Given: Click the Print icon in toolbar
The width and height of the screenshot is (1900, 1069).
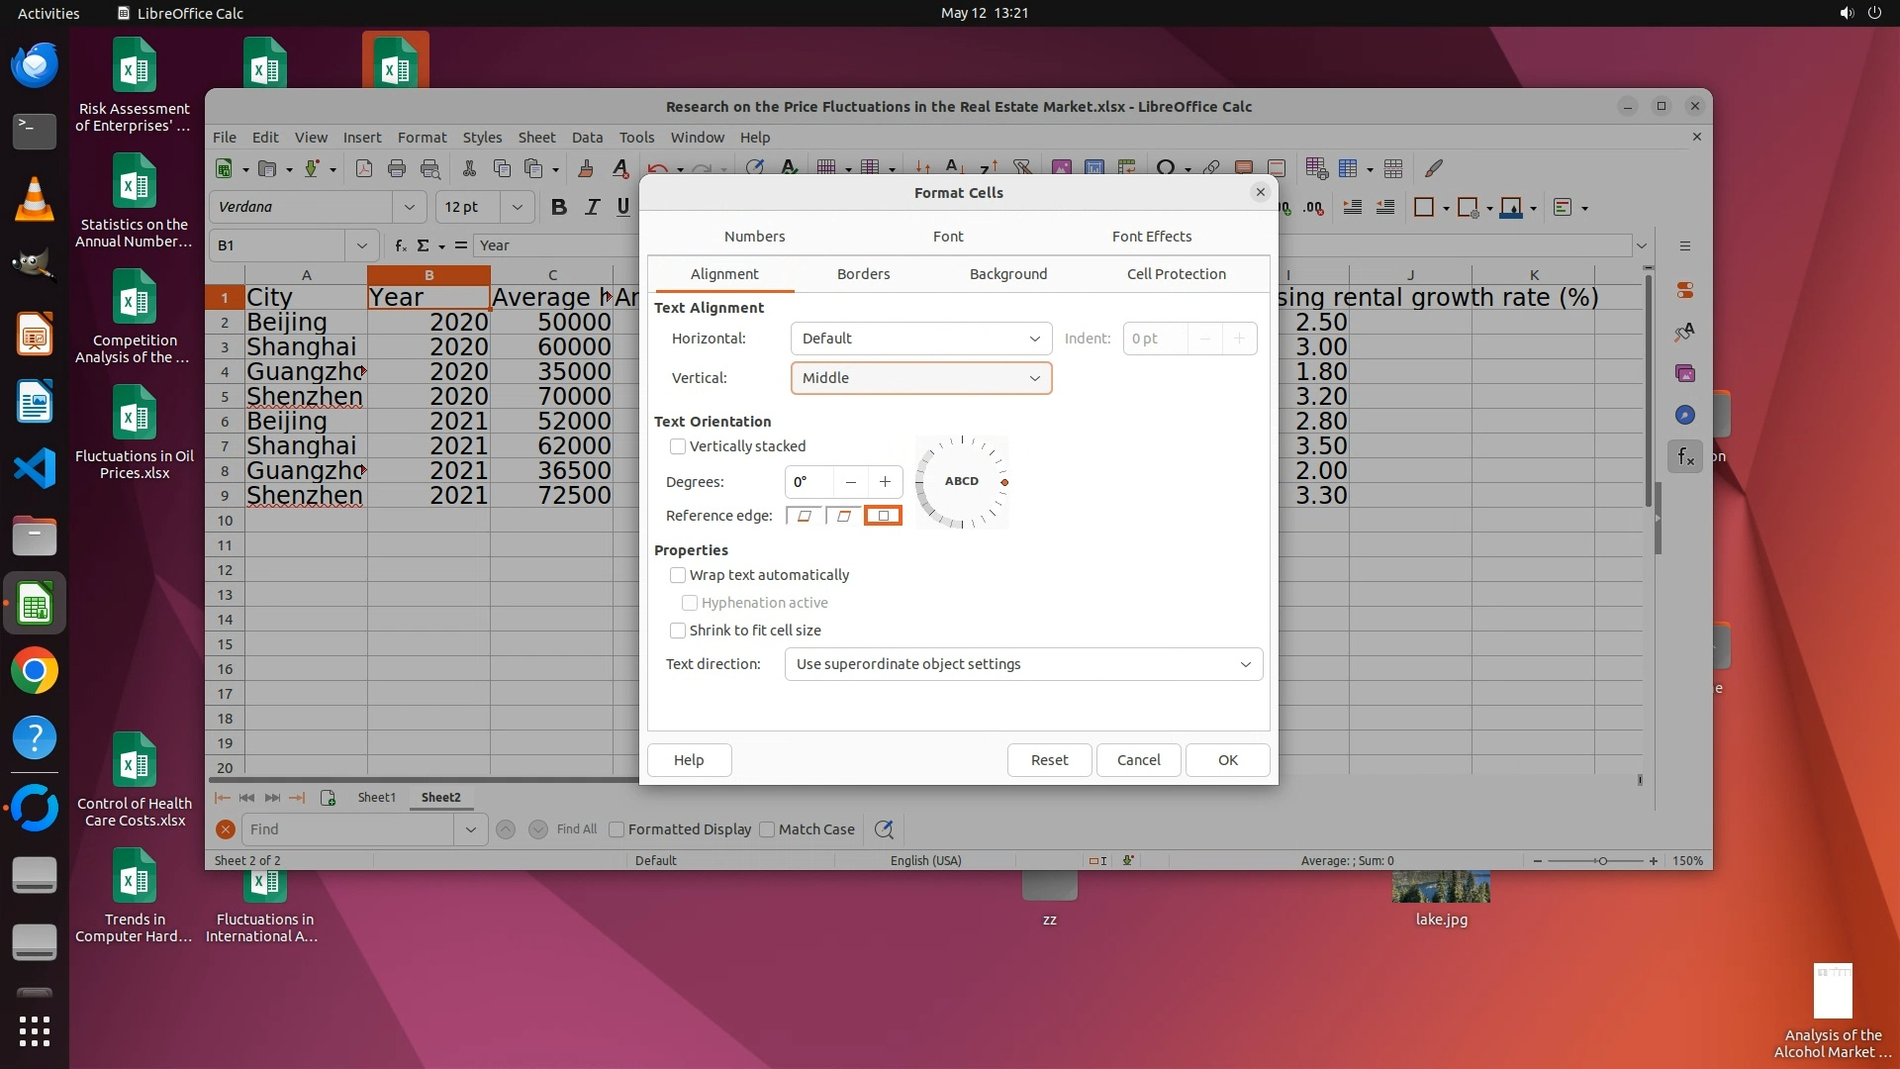Looking at the screenshot, I should (x=397, y=168).
